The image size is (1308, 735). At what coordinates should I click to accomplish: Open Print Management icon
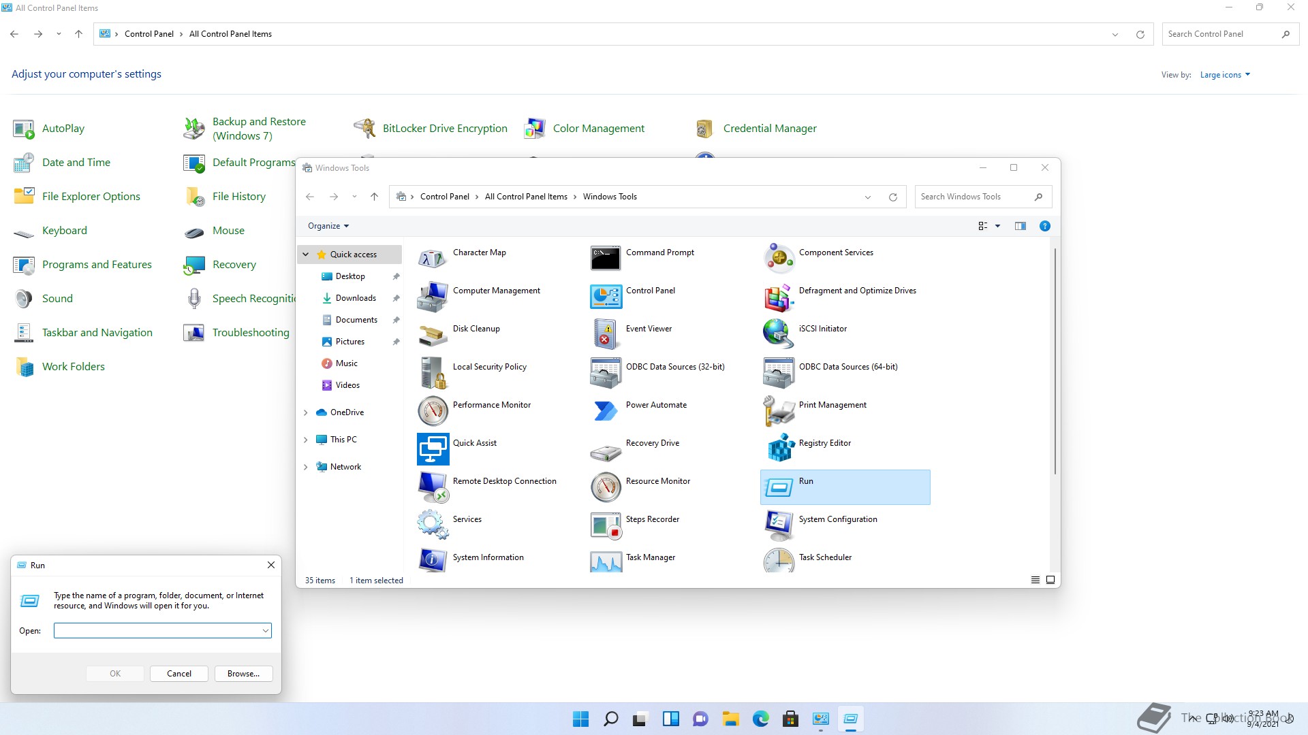tap(779, 411)
